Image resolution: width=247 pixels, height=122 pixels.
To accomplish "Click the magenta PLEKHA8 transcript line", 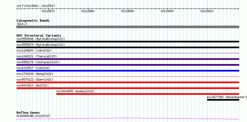I will (x=128, y=119).
